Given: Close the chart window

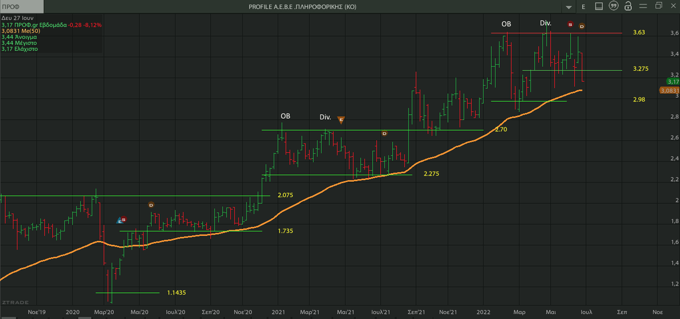Looking at the screenshot, I should point(673,6).
